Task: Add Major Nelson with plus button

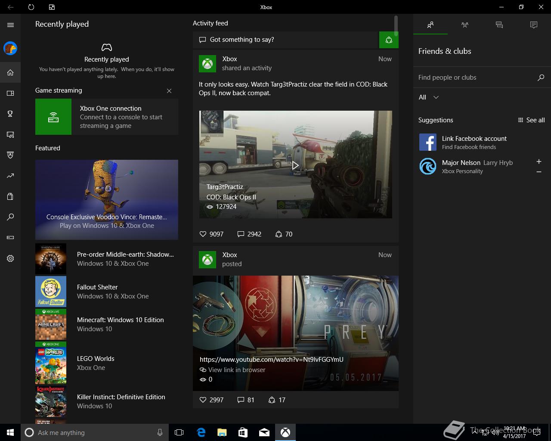Action: (539, 161)
